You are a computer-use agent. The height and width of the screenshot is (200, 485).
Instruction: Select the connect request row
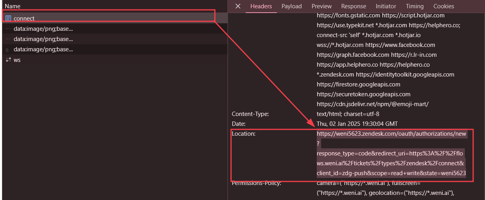24,19
